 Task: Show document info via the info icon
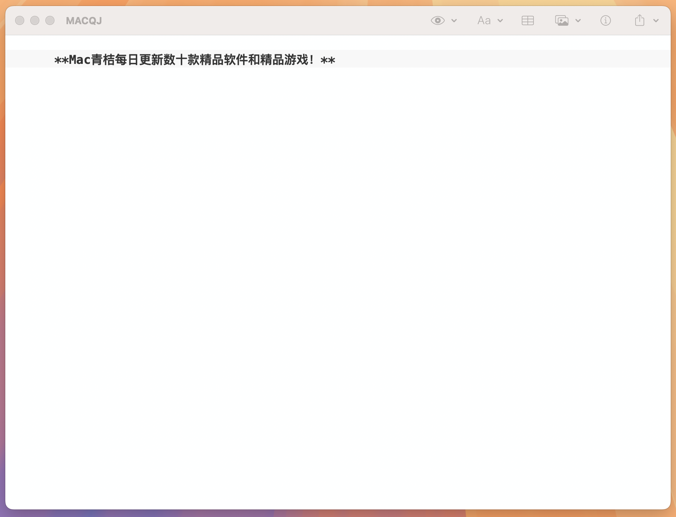click(x=605, y=20)
